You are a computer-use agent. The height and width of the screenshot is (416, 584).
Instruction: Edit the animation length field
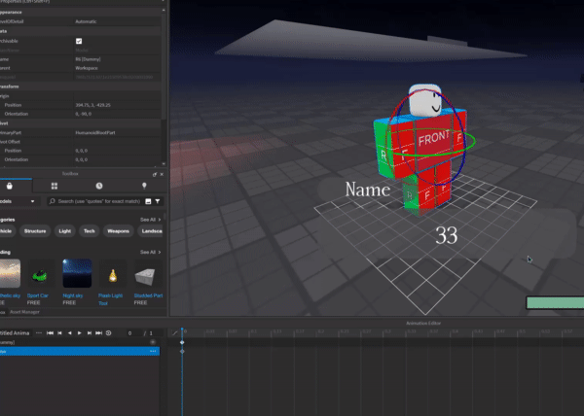(x=154, y=333)
